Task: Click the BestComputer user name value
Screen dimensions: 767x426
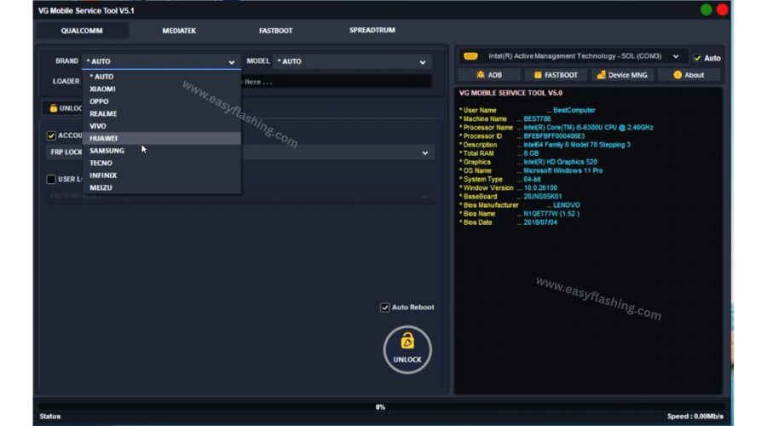Action: (574, 111)
